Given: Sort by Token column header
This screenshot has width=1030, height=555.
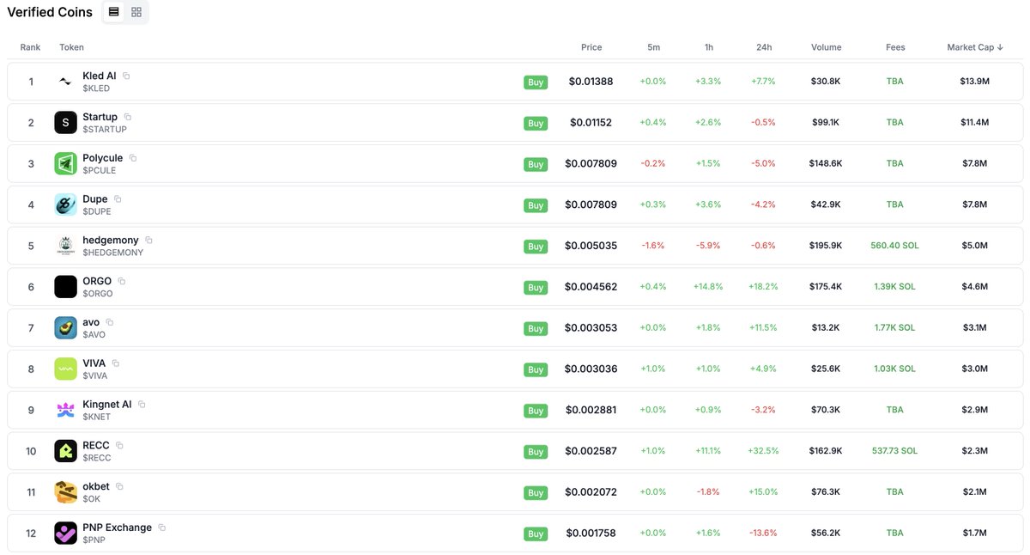Looking at the screenshot, I should click(x=72, y=47).
